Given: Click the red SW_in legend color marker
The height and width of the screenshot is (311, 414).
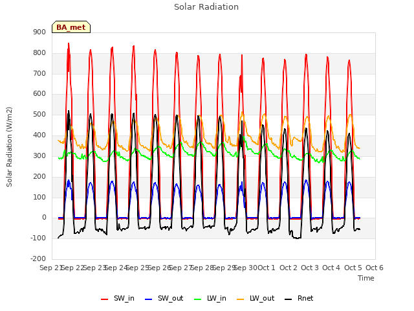Looking at the screenshot, I should coord(105,299).
